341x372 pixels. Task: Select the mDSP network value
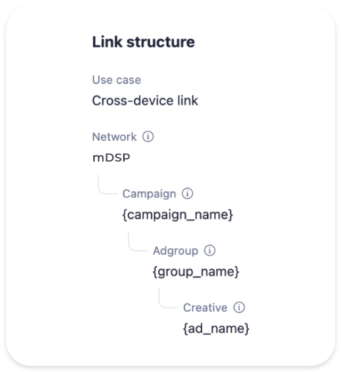click(111, 158)
